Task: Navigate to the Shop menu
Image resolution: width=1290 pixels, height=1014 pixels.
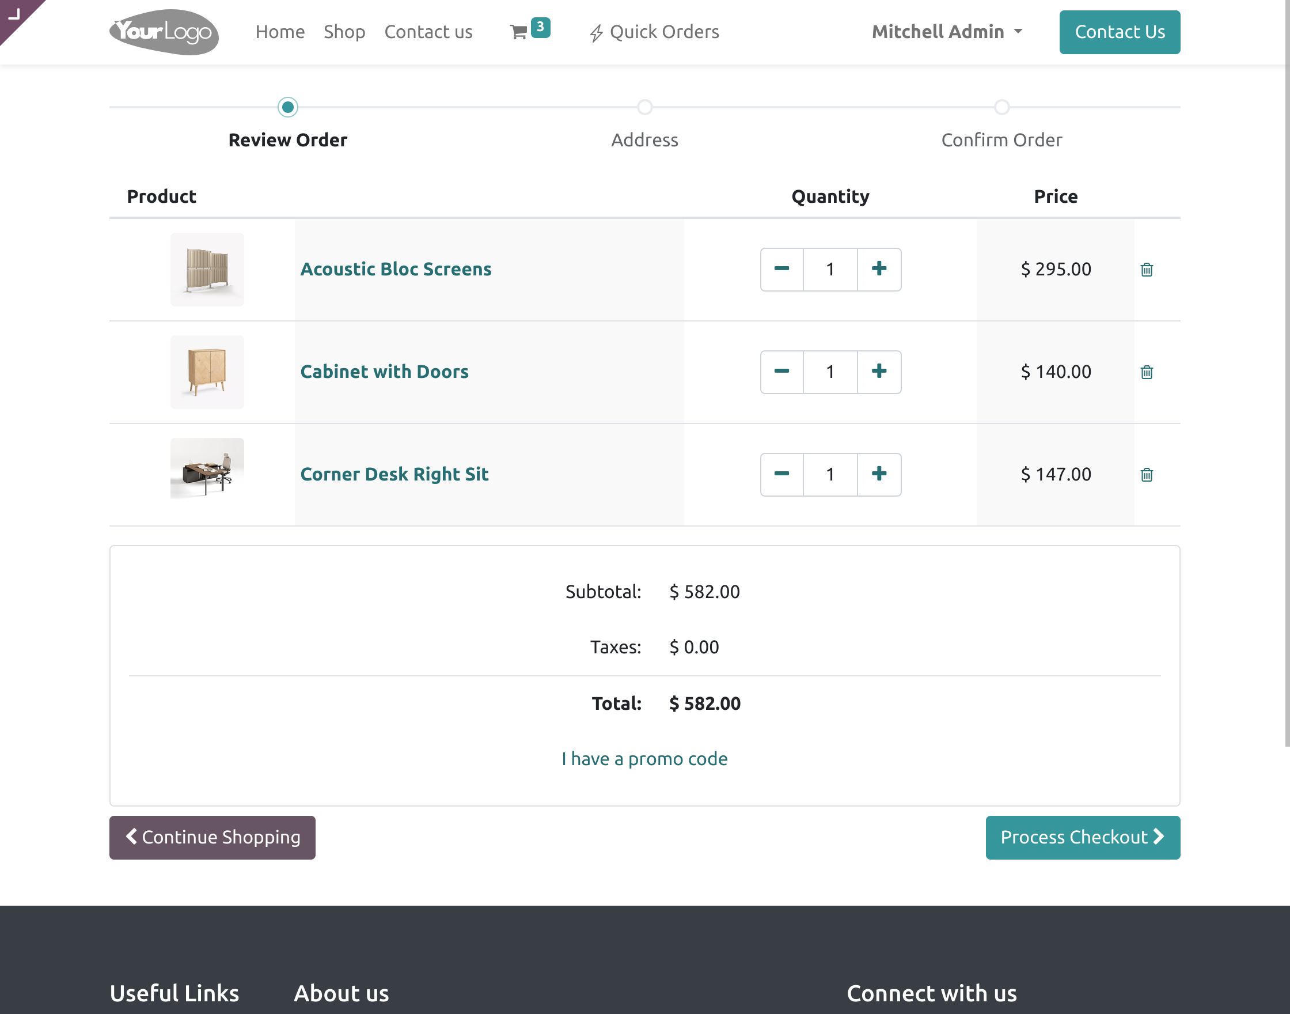Action: pyautogui.click(x=344, y=32)
